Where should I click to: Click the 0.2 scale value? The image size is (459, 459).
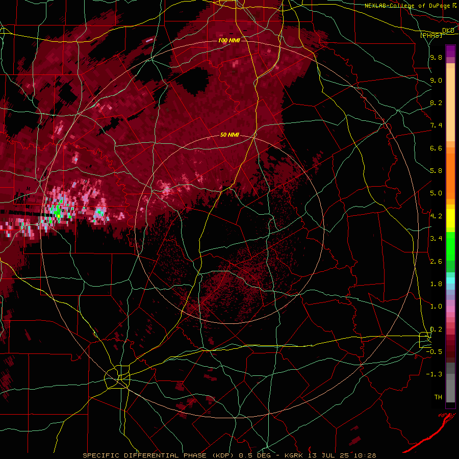(x=436, y=329)
